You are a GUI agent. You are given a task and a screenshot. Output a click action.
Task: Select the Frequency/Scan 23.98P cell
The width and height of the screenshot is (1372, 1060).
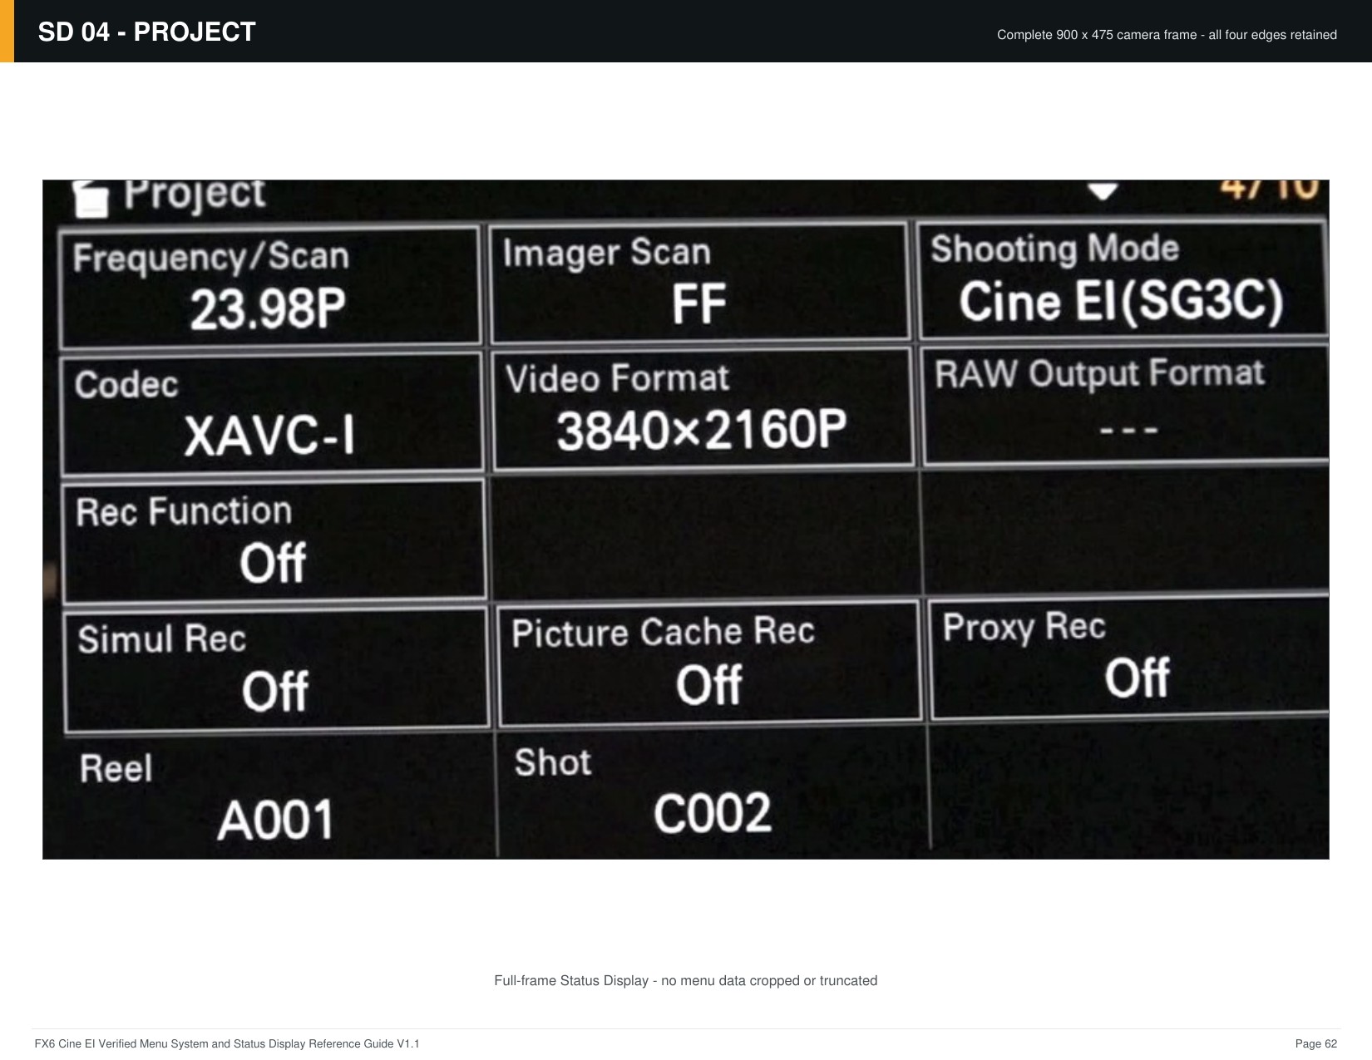[x=270, y=285]
